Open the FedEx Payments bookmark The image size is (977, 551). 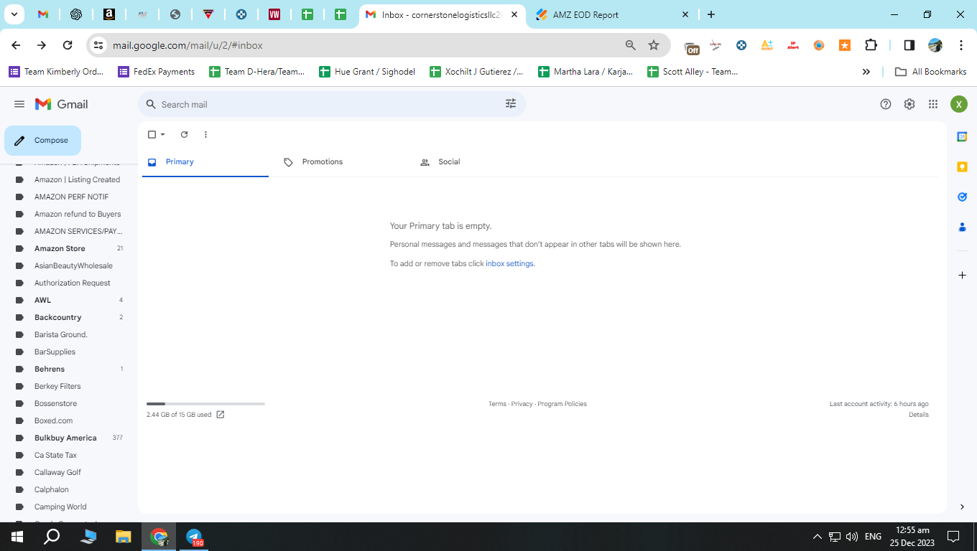(157, 72)
